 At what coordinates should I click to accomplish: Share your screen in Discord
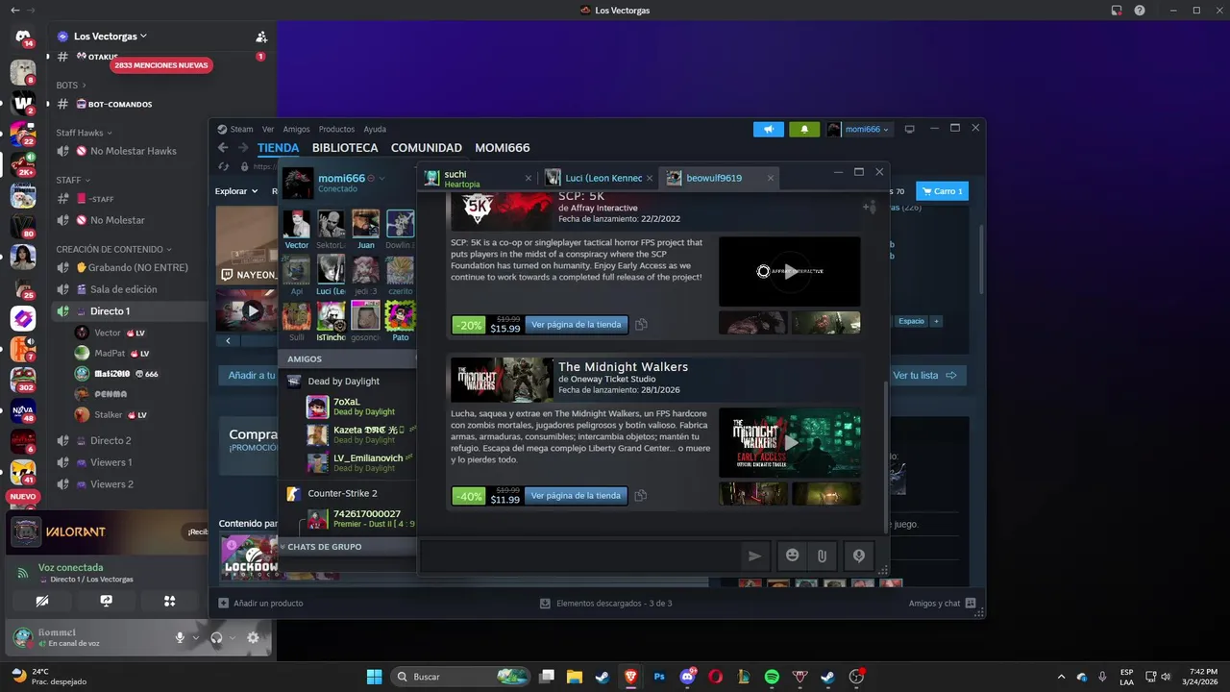pos(106,601)
